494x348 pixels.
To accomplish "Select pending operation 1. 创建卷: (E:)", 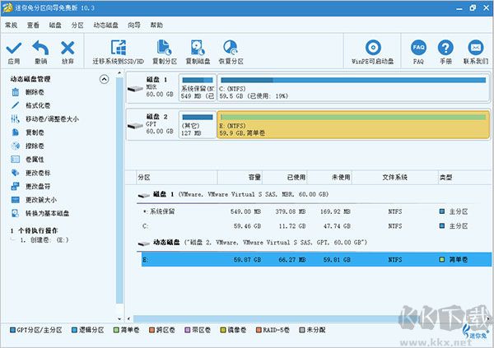I will click(x=44, y=240).
